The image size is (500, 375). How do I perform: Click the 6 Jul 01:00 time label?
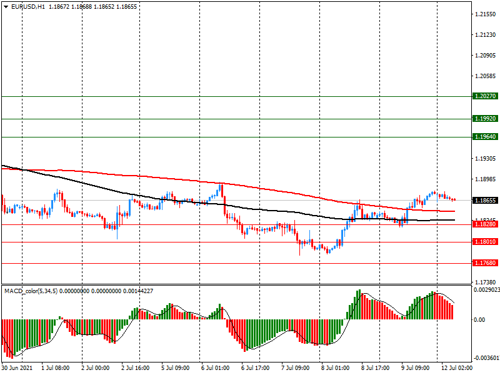215,368
